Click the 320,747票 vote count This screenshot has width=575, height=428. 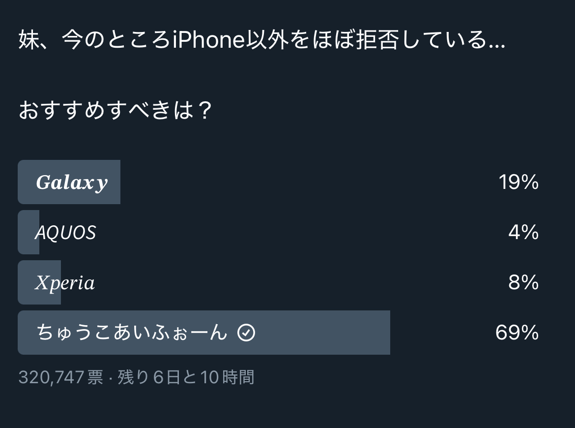tap(61, 377)
